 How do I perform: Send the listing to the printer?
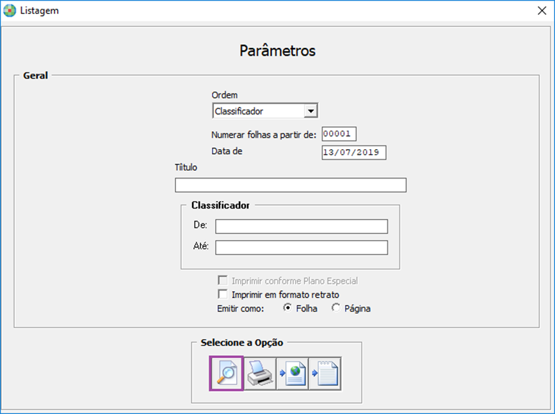[x=260, y=373]
